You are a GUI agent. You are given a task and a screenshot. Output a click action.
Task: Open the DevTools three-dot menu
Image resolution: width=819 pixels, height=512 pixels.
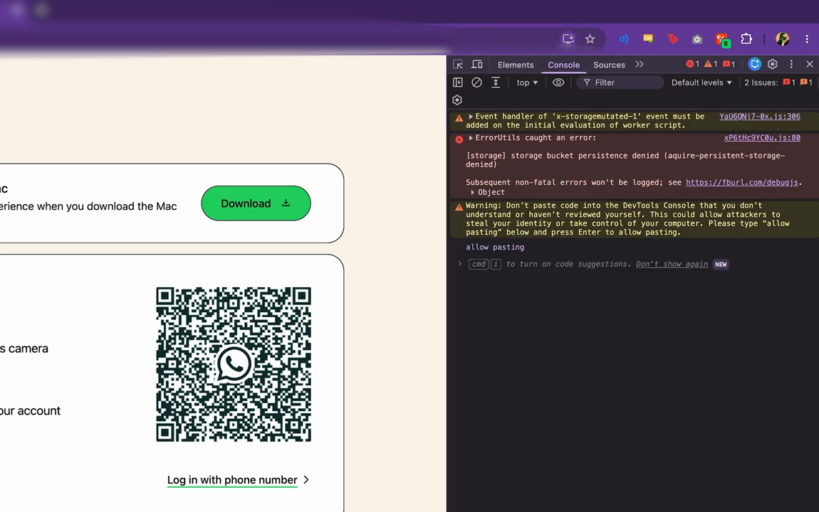pyautogui.click(x=791, y=64)
